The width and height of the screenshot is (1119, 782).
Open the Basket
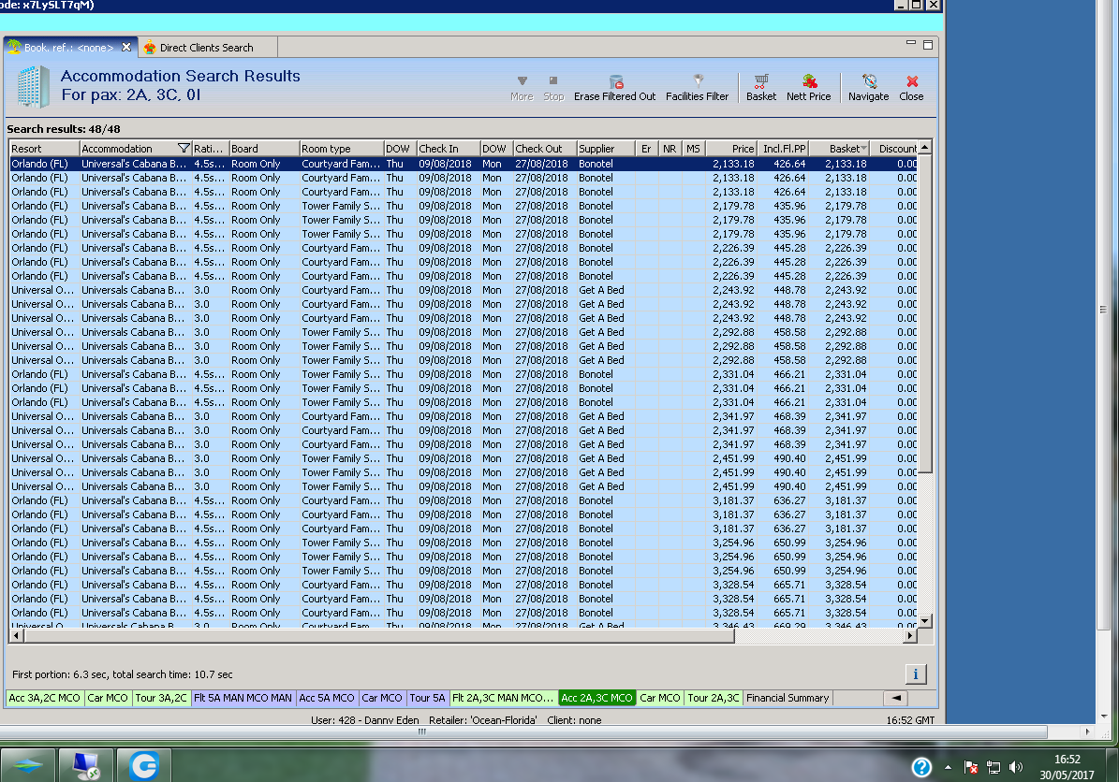point(760,88)
